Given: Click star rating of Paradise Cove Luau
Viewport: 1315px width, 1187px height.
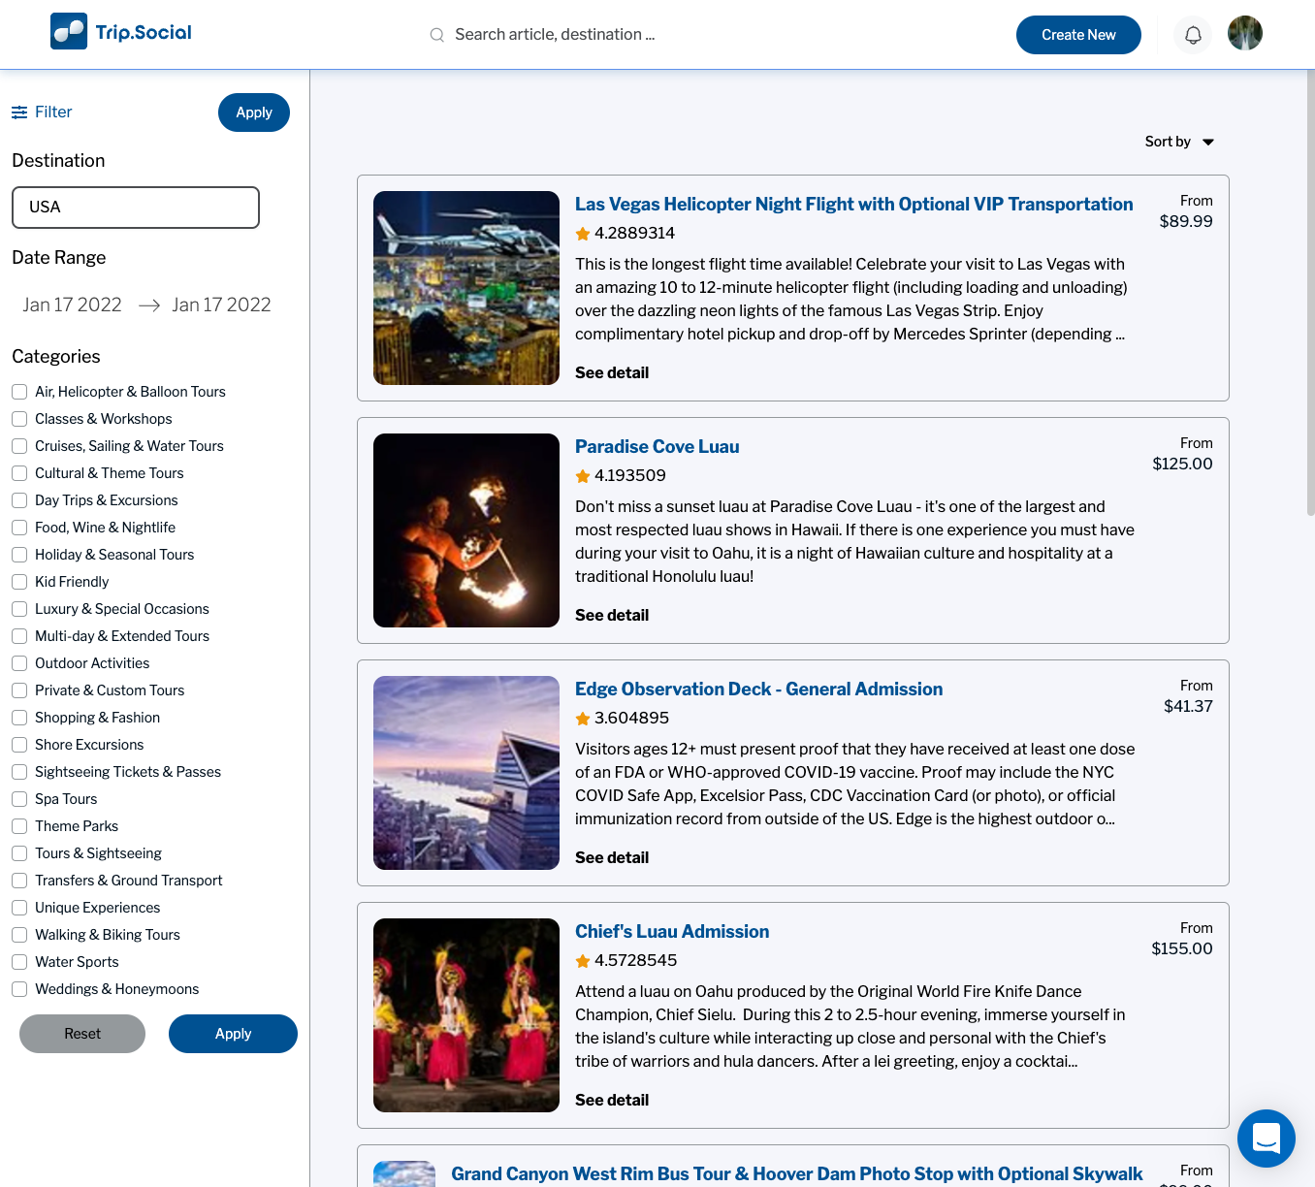Looking at the screenshot, I should pyautogui.click(x=583, y=476).
